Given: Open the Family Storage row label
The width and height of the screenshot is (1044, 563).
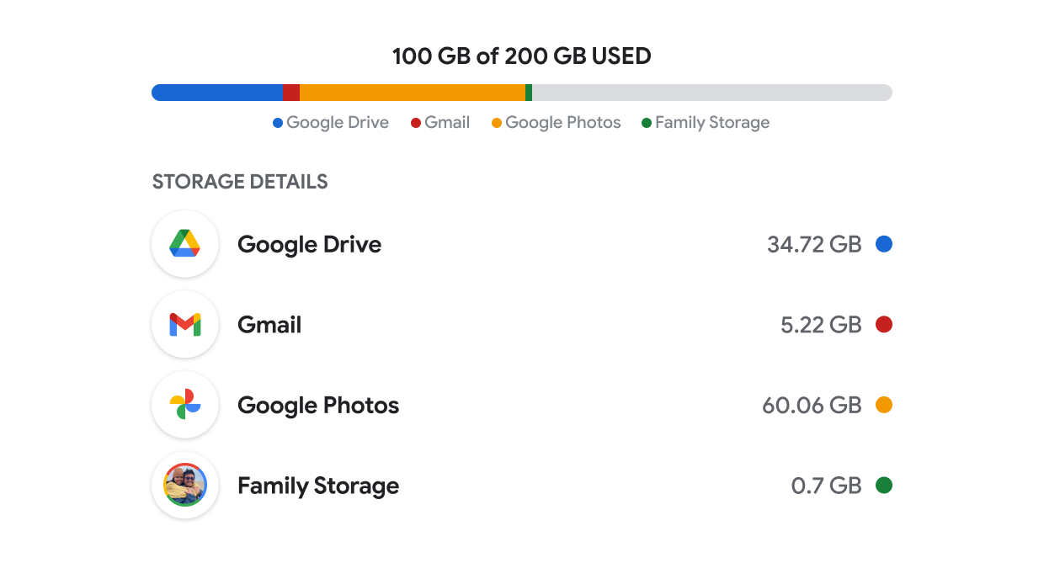Looking at the screenshot, I should point(318,486).
